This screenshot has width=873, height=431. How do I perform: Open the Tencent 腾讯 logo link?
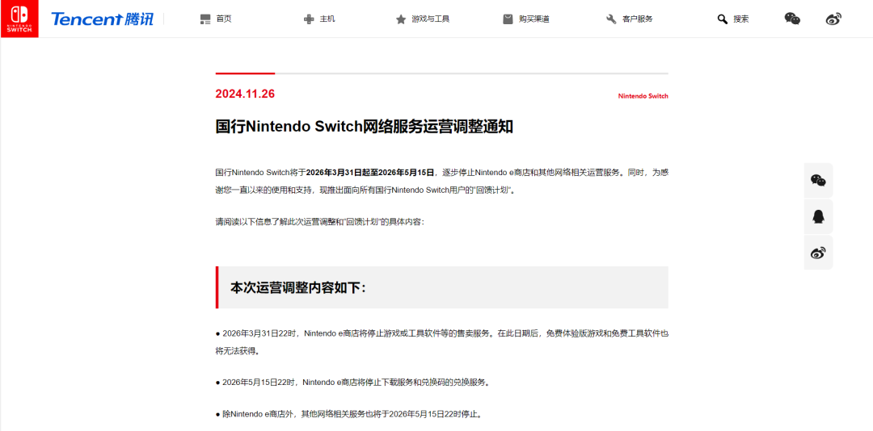coord(102,19)
